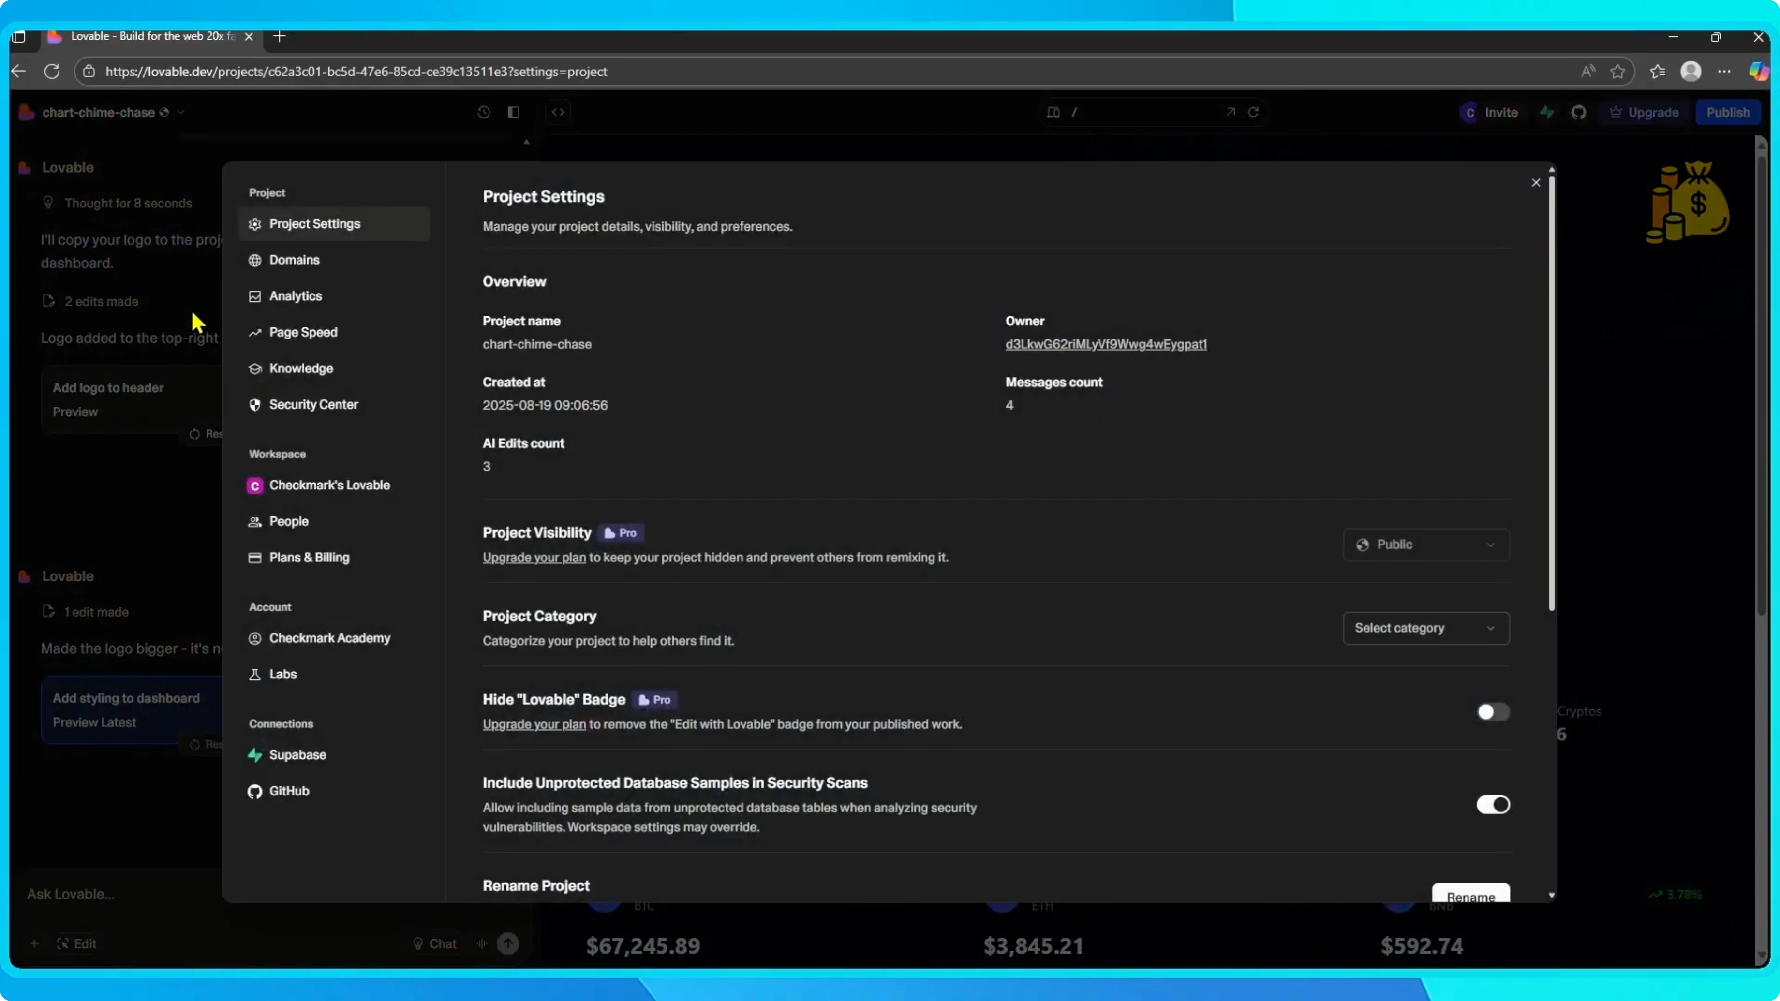The image size is (1780, 1001).
Task: Disable unprotected database samples switch
Action: click(1493, 805)
